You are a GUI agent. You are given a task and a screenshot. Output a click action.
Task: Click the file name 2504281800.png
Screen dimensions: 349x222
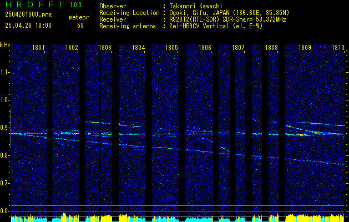tap(28, 15)
